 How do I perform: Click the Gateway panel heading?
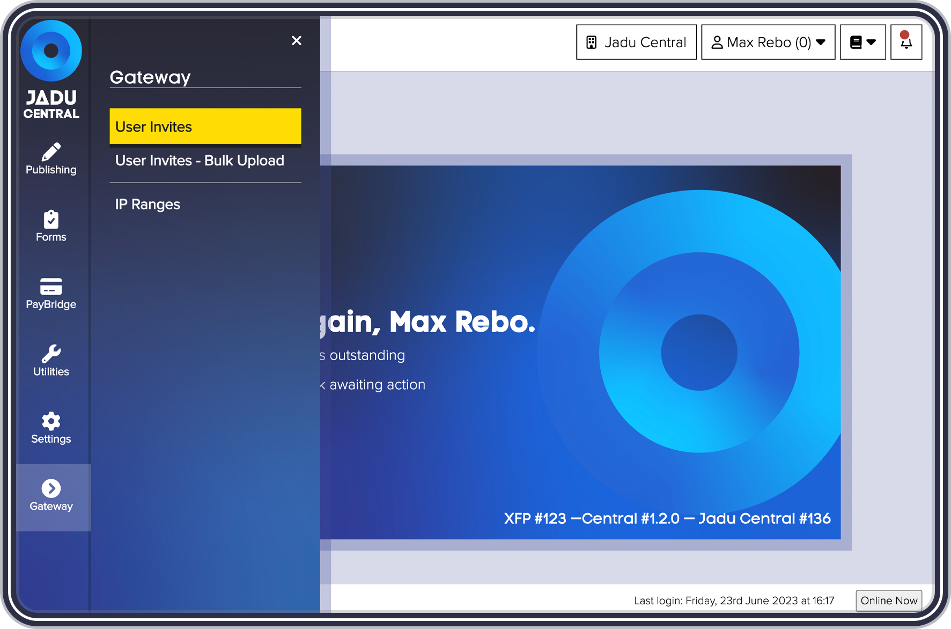(x=150, y=77)
